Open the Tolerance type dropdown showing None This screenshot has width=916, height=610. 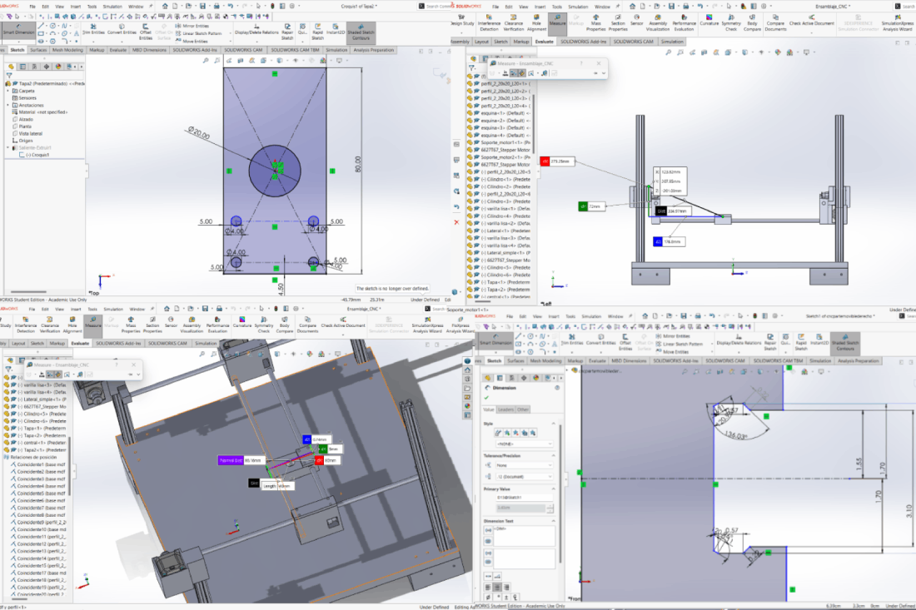tap(523, 465)
